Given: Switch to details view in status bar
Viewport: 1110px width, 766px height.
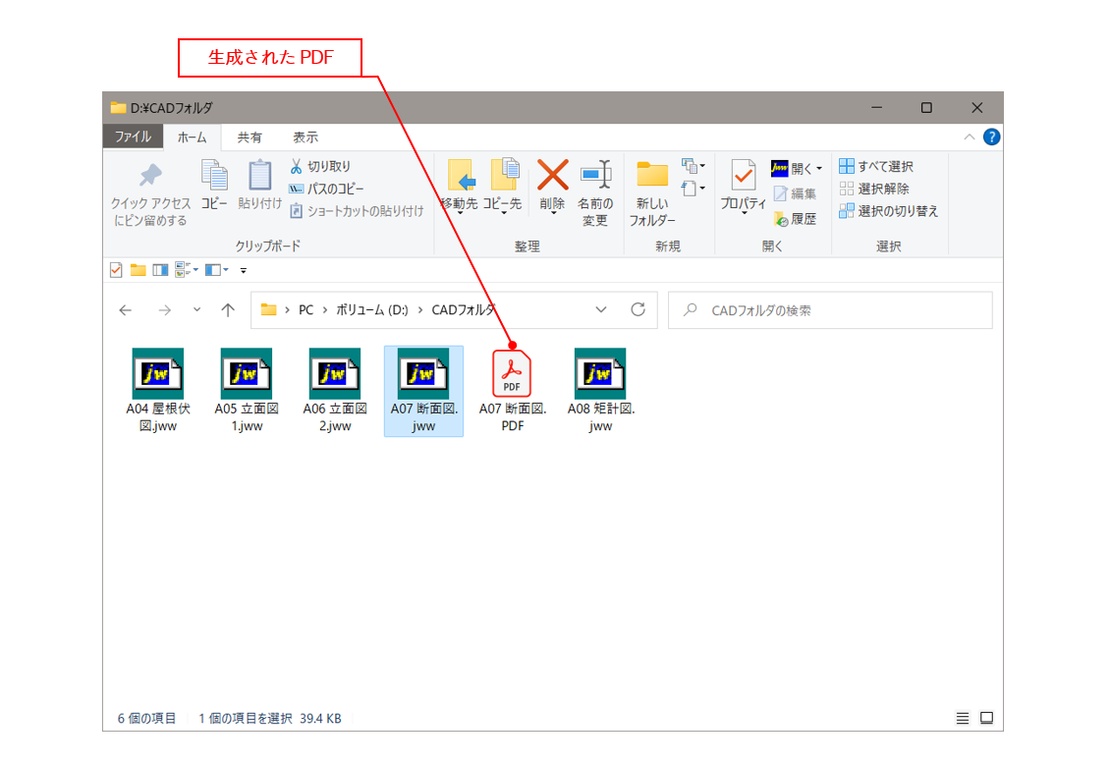Looking at the screenshot, I should coord(963,719).
